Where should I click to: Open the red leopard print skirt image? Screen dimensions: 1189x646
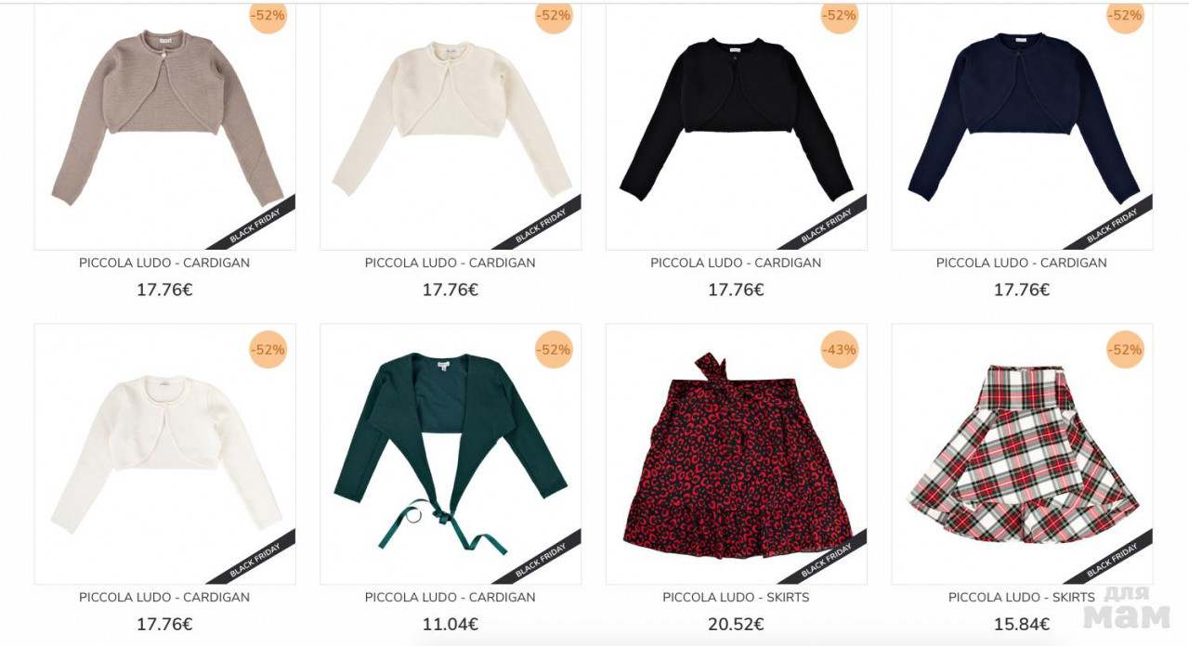point(737,454)
